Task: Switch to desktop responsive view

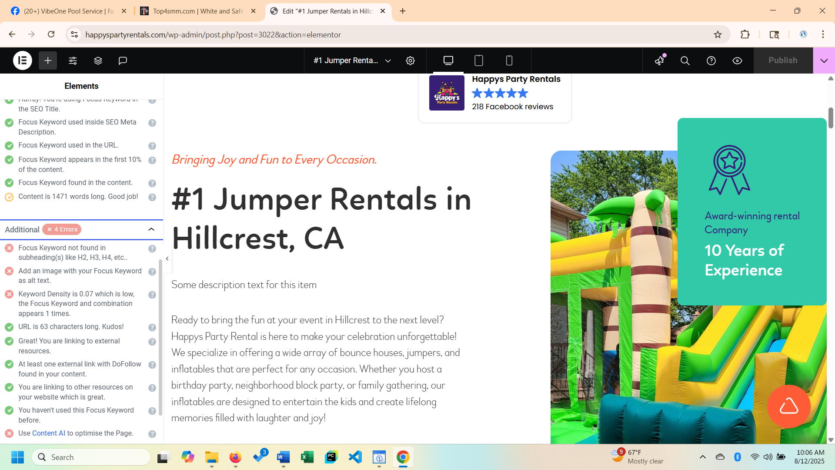Action: (448, 60)
